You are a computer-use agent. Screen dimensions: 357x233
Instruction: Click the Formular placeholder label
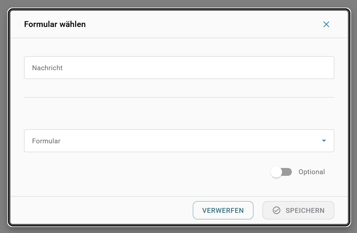(46, 141)
